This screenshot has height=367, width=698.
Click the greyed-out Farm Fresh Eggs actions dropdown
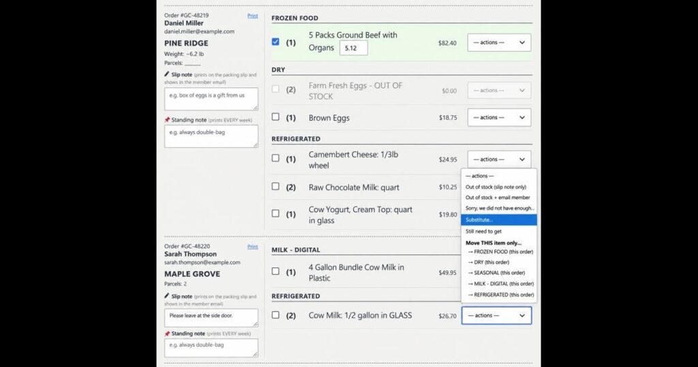click(499, 91)
